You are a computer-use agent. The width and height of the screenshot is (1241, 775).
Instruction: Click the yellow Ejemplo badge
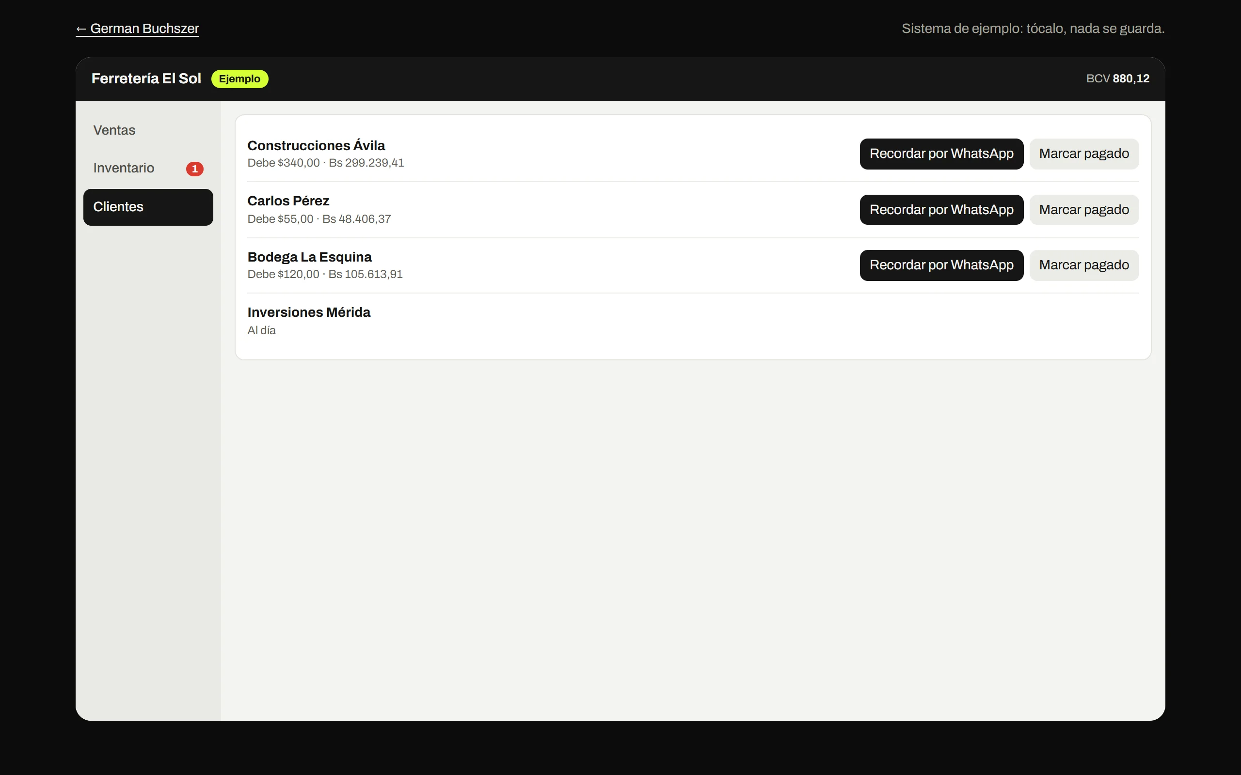239,79
